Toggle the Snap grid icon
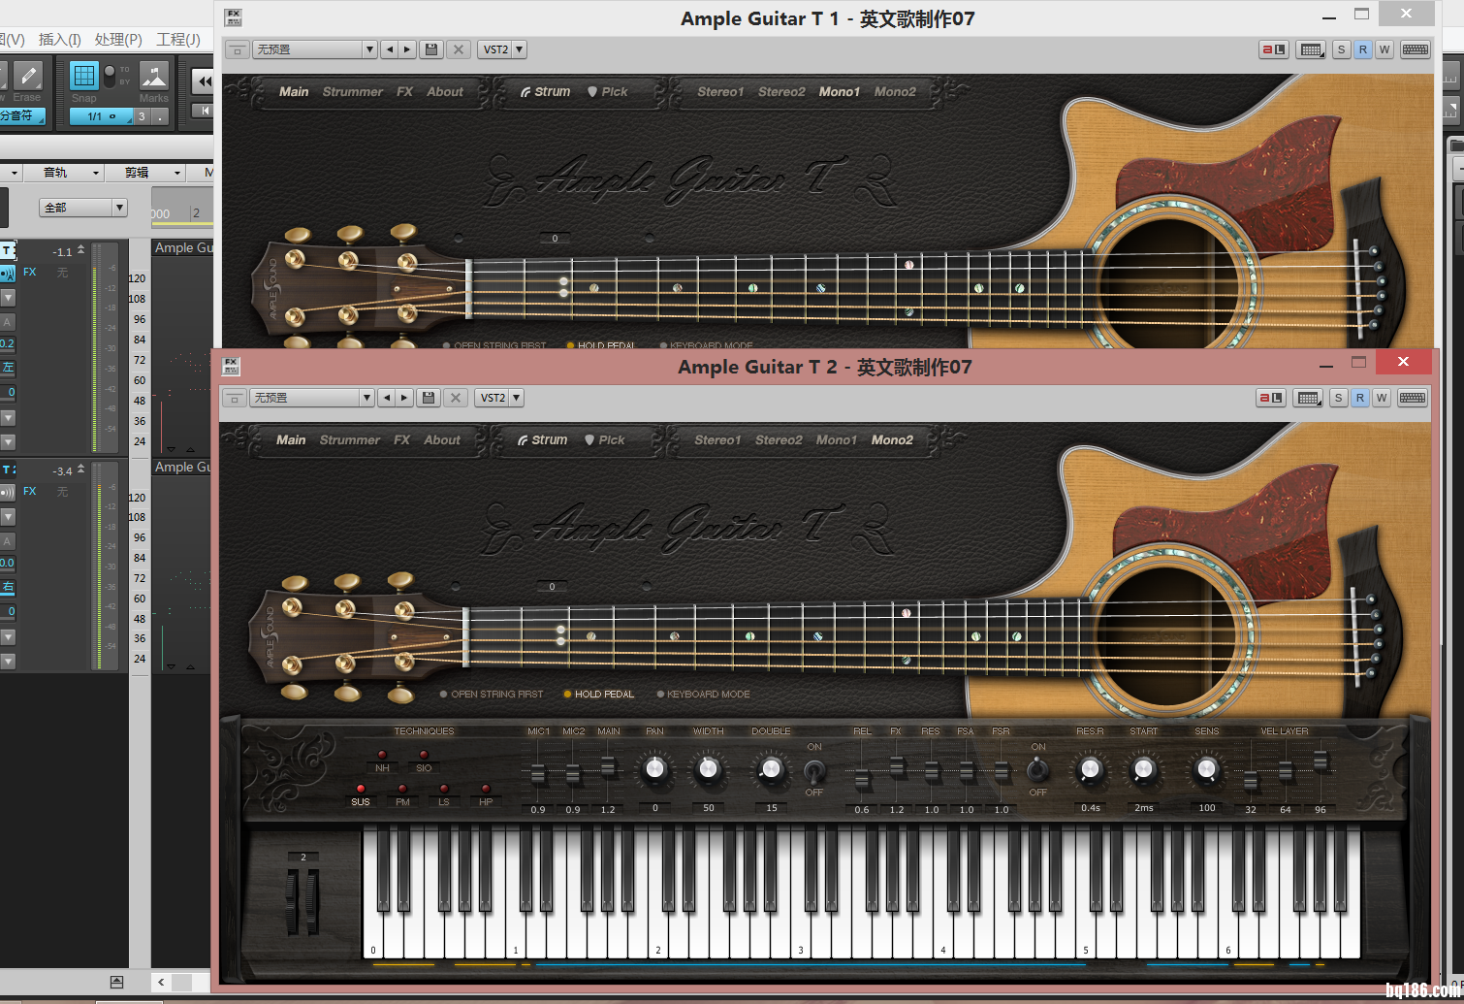 click(x=84, y=77)
